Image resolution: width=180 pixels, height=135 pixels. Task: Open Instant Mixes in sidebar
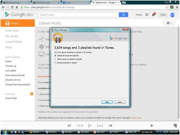tap(13, 42)
